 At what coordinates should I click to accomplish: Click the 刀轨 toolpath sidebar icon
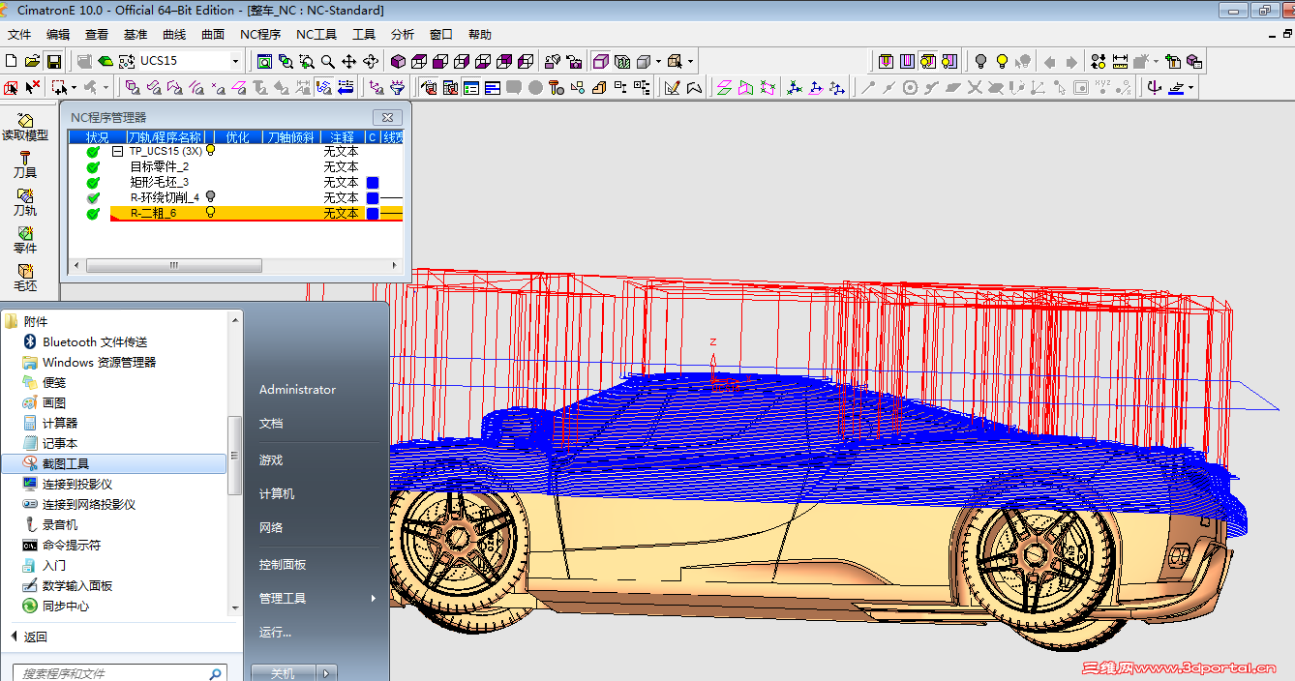pos(25,201)
